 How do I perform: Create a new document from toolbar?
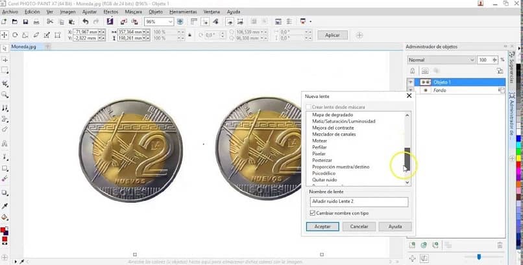[x=4, y=21]
